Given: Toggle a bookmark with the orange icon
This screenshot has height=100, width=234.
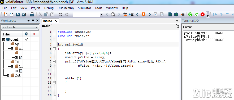Looking at the screenshot, I should [x=144, y=15].
